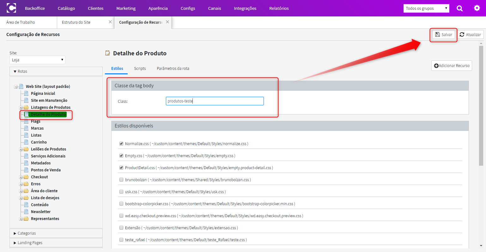Select Detalhe do Produto tree item

(48, 114)
